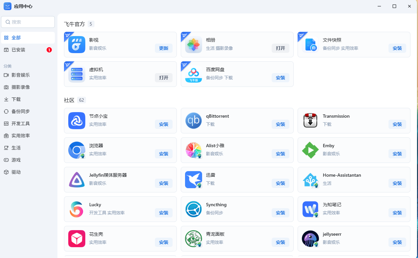The height and width of the screenshot is (258, 418).
Task: Click 打开 button for 相册
Action: pyautogui.click(x=281, y=48)
